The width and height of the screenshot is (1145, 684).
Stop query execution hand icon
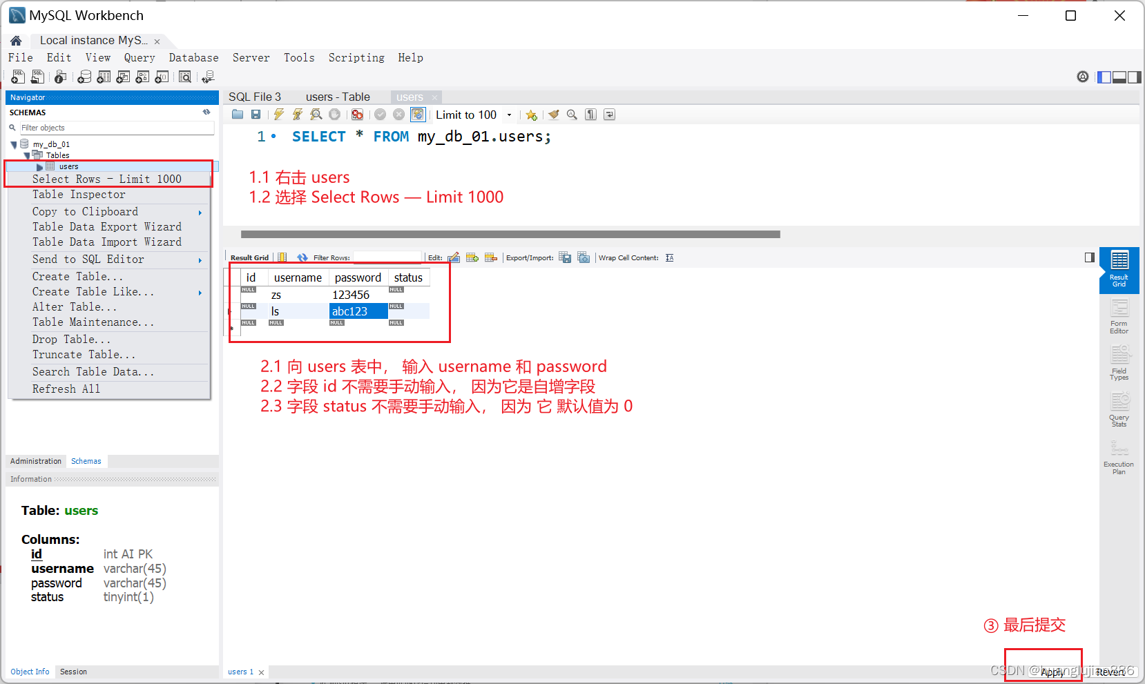[334, 115]
